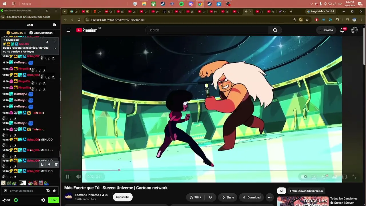The width and height of the screenshot is (366, 206).
Task: Collapse the pinned message chevron
Action: tap(55, 49)
